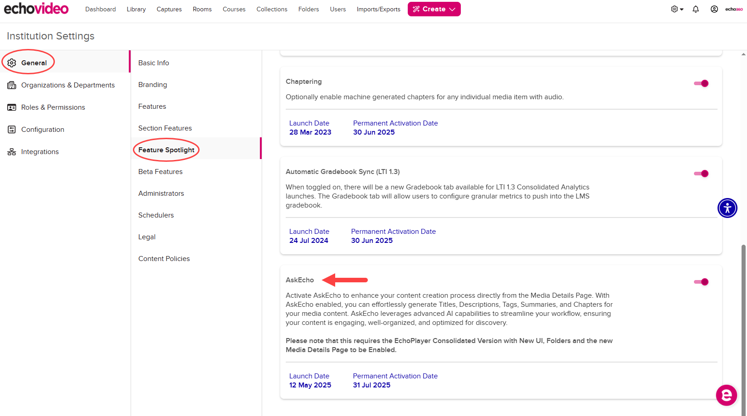Open the Courses menu
The width and height of the screenshot is (747, 416).
click(x=234, y=9)
